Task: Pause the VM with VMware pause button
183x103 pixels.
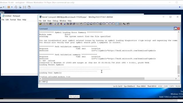Action: pos(9,7)
